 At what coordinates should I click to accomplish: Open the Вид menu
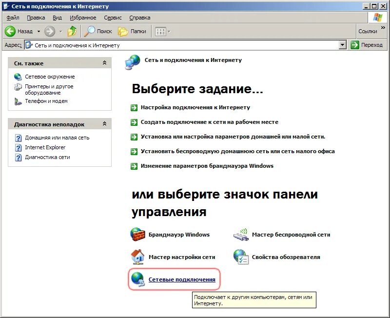57,18
